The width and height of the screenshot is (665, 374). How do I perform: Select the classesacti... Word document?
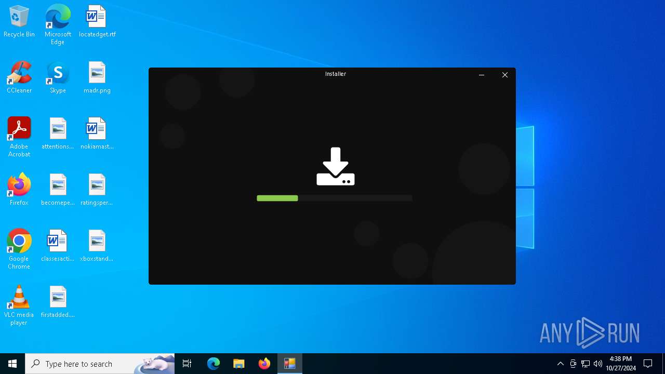58,246
